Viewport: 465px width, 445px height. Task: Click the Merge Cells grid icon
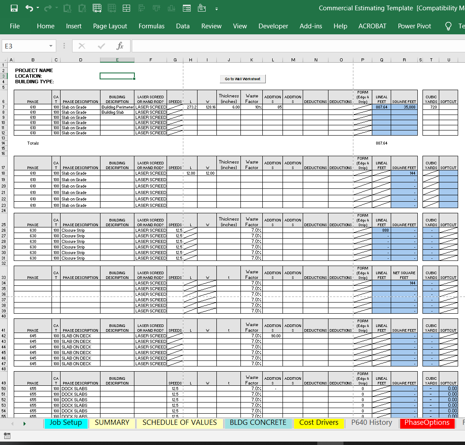127,8
